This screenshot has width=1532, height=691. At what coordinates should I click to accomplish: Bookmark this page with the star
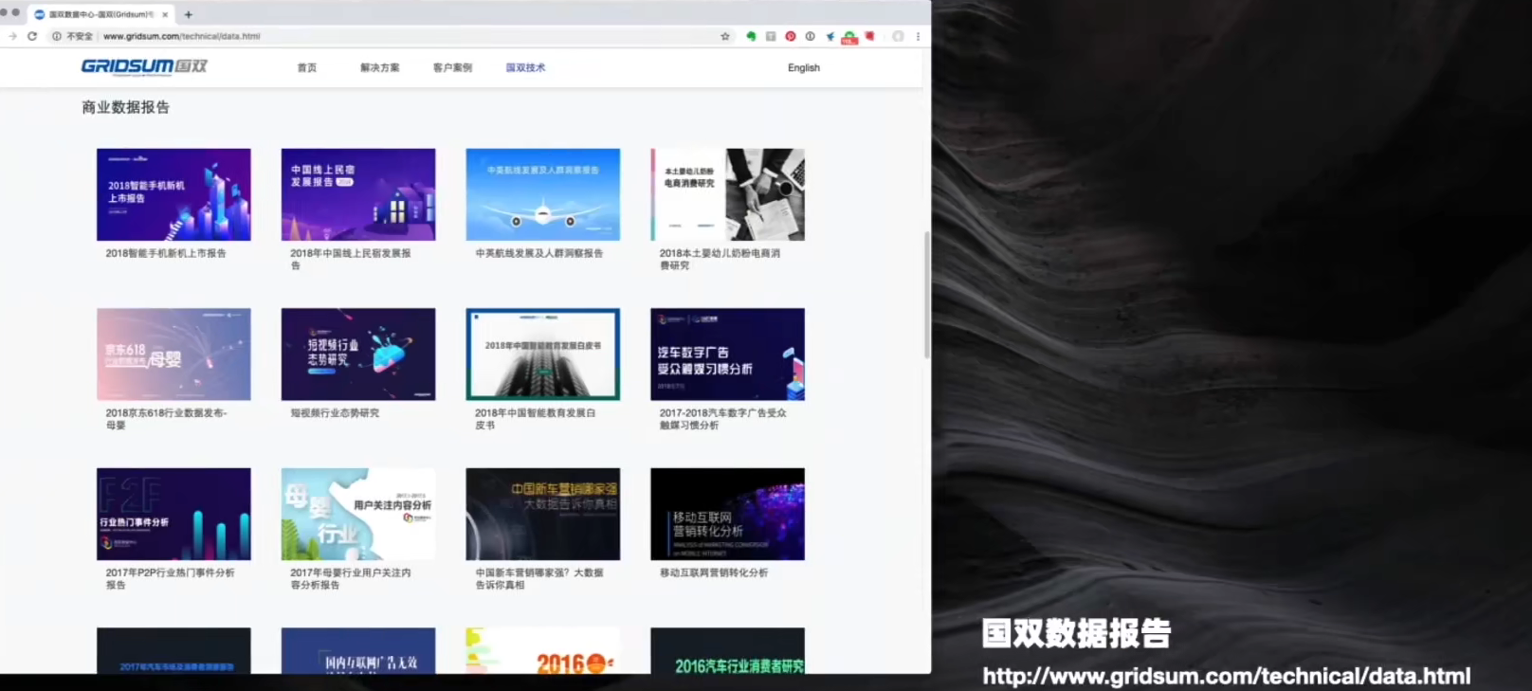pos(725,36)
